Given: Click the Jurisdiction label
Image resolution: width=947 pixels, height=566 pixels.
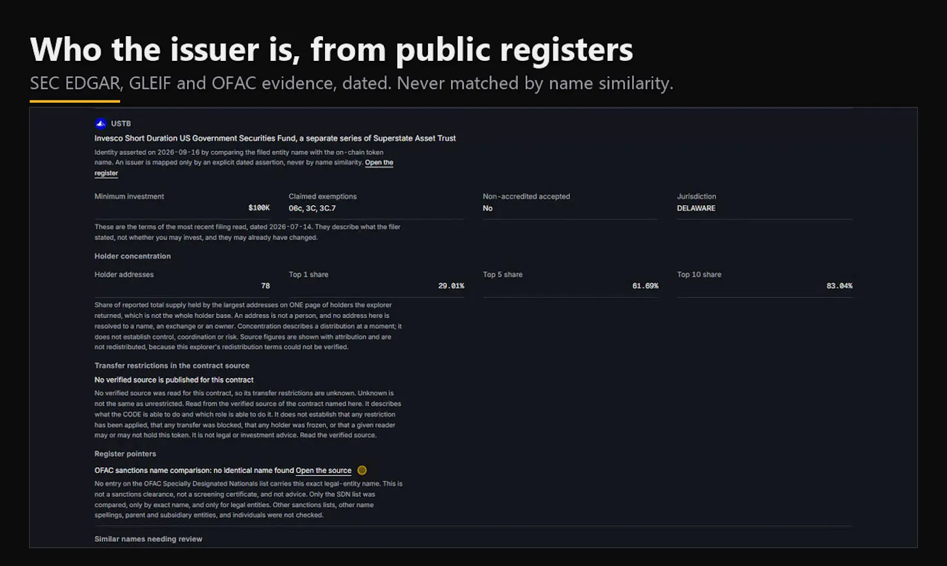Looking at the screenshot, I should 697,196.
